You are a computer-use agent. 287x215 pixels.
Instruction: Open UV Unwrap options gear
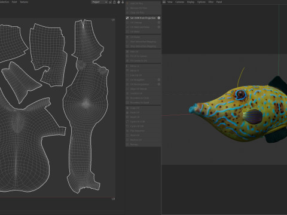[159, 23]
